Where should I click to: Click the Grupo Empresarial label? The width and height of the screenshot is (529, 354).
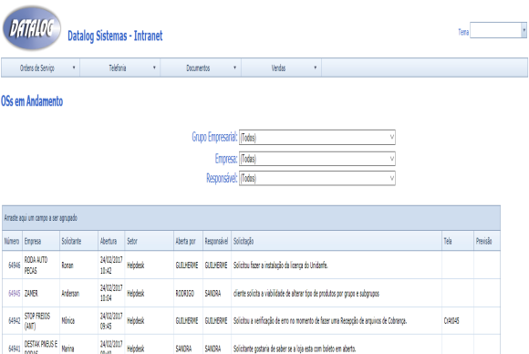[x=214, y=137]
